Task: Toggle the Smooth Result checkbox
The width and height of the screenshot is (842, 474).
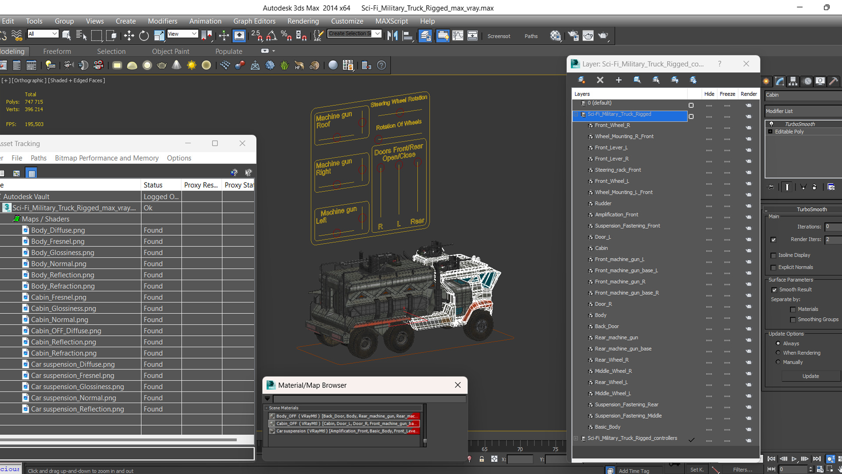Action: tap(774, 290)
